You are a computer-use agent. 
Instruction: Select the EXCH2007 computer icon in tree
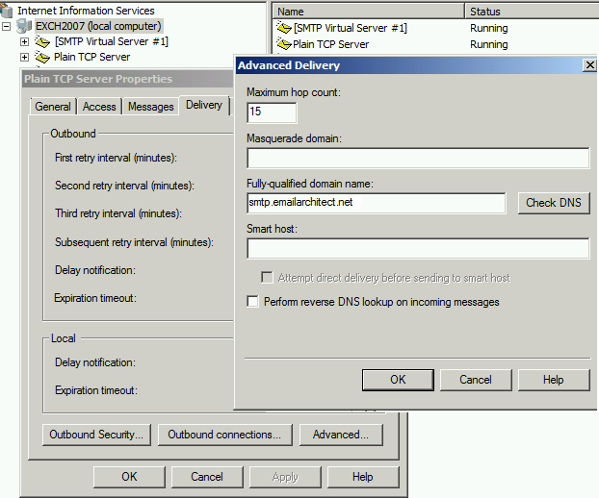pos(24,26)
